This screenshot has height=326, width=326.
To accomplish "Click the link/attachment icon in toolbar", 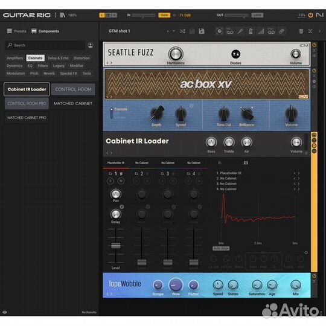I will (x=281, y=31).
